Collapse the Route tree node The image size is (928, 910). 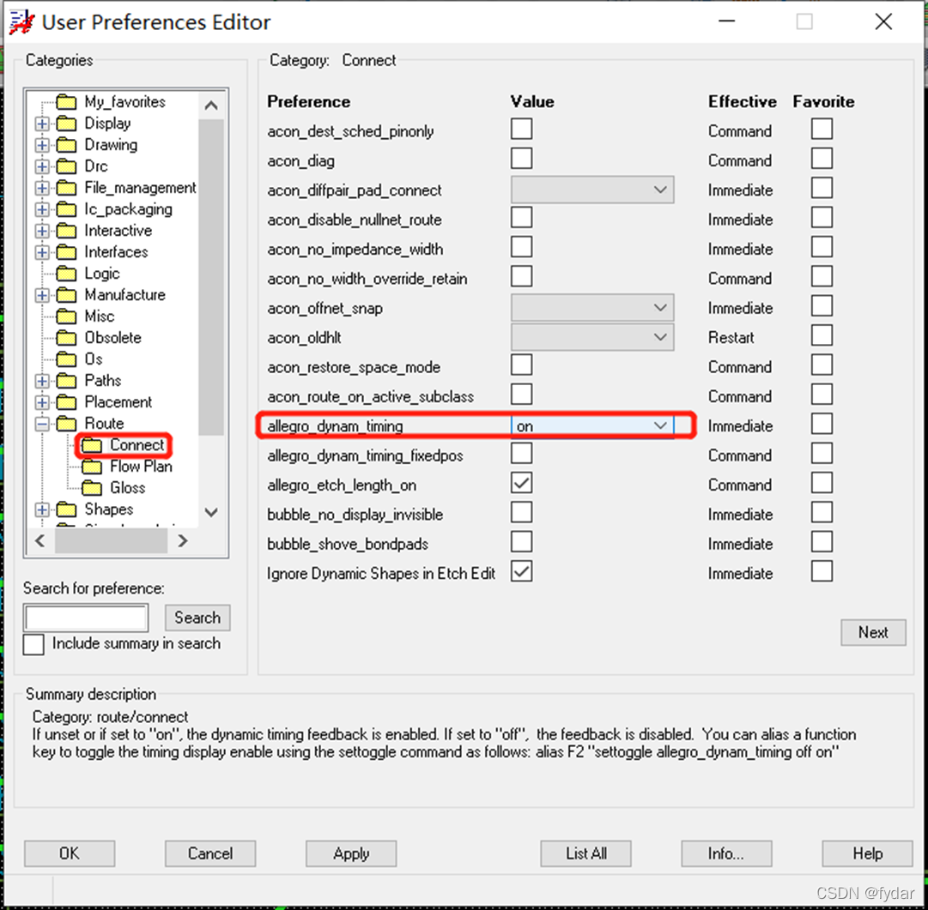[40, 423]
